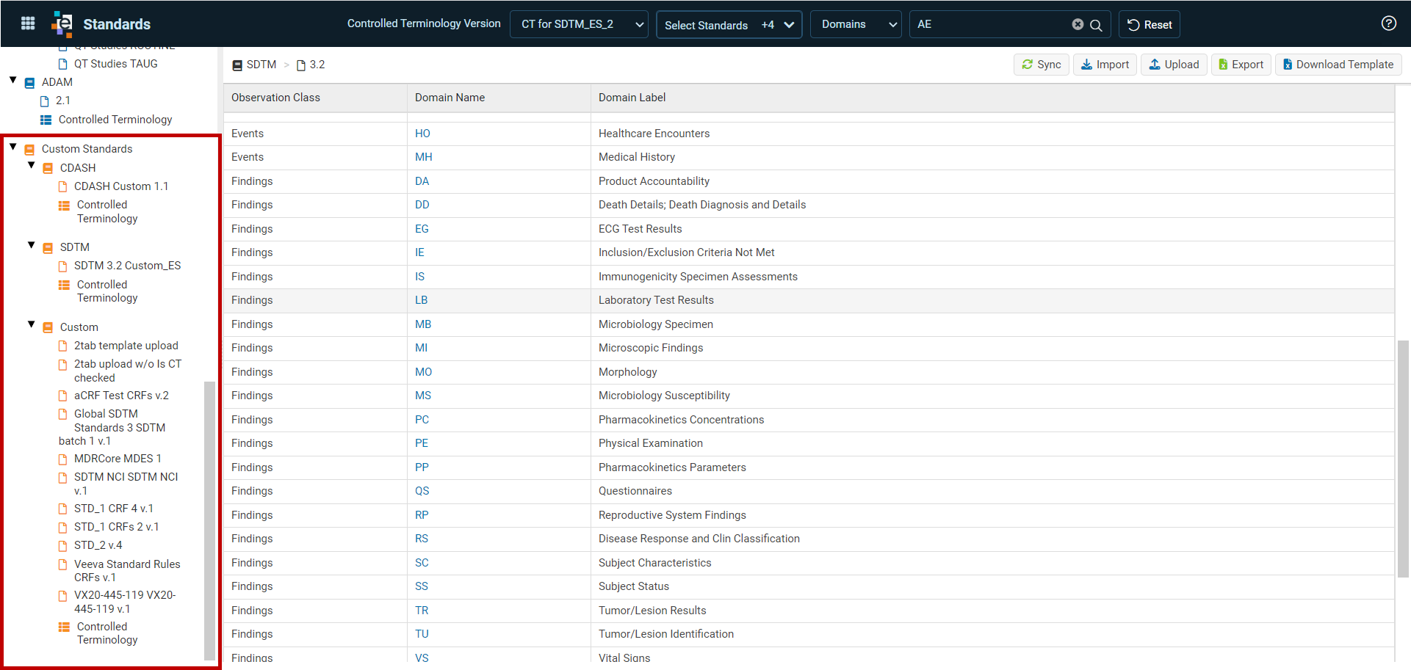
Task: Click the SDTM breadcrumb book icon
Action: [237, 65]
